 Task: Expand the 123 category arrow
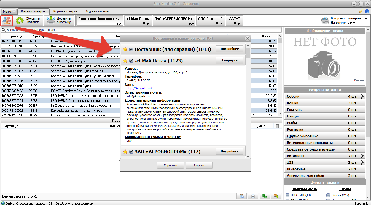pyautogui.click(x=362, y=162)
